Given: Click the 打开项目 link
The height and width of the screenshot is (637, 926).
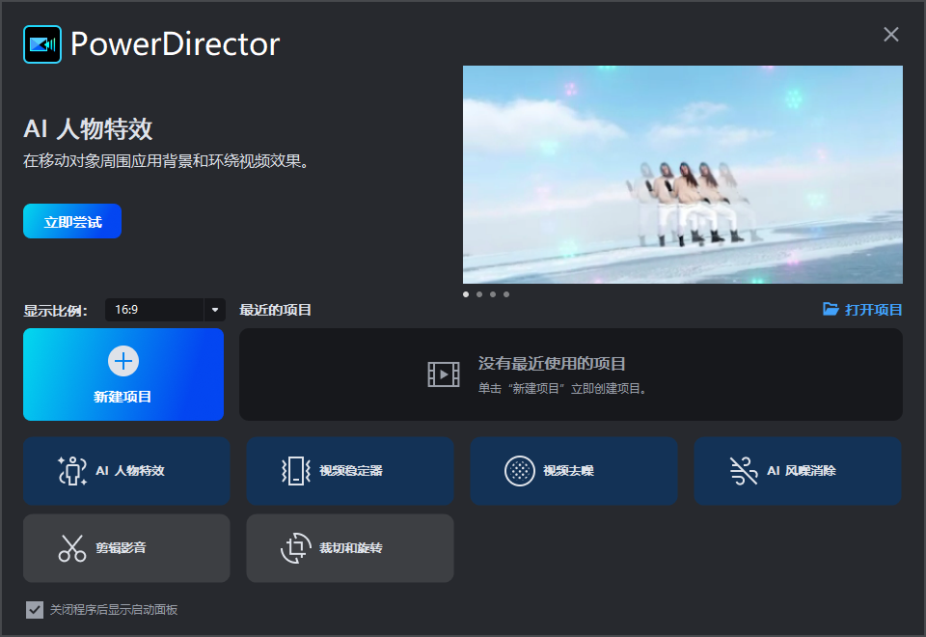Looking at the screenshot, I should pos(873,310).
